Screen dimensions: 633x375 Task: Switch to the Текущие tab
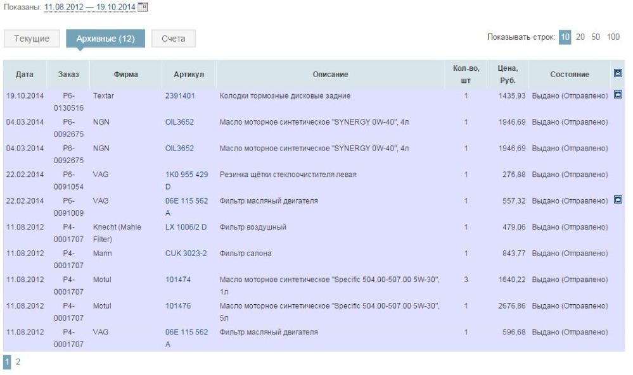(32, 39)
